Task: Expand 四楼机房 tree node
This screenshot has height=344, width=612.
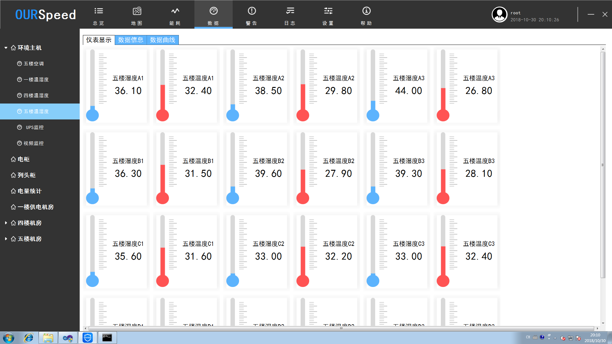Action: tap(5, 223)
